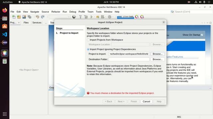Click the memory usage bar for garbage collection
This screenshot has height=119, width=213.
click(x=125, y=17)
